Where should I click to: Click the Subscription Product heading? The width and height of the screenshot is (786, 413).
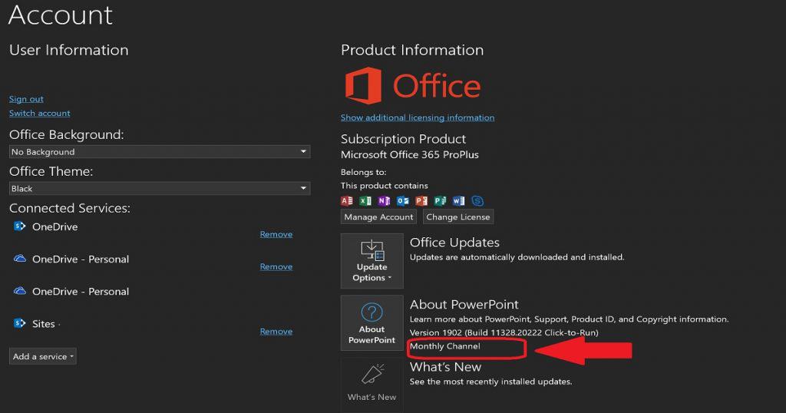pyautogui.click(x=403, y=139)
